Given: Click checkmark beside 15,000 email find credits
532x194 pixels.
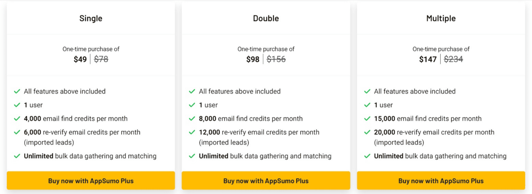Looking at the screenshot, I should (367, 119).
